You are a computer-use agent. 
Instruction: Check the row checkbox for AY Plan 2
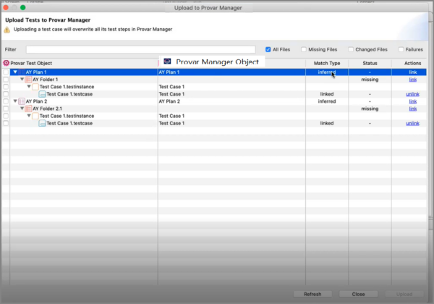click(6, 101)
